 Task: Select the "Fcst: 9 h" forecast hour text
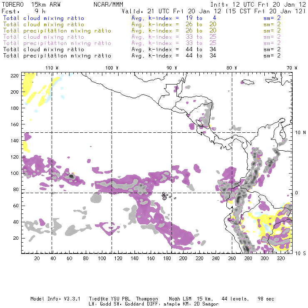coord(23,11)
